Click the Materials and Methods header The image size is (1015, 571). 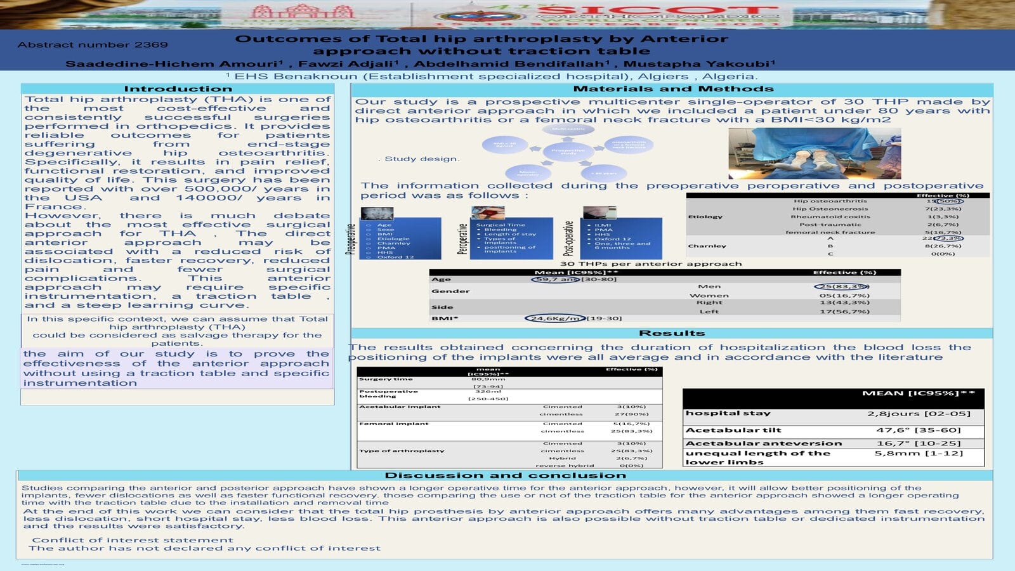click(672, 89)
